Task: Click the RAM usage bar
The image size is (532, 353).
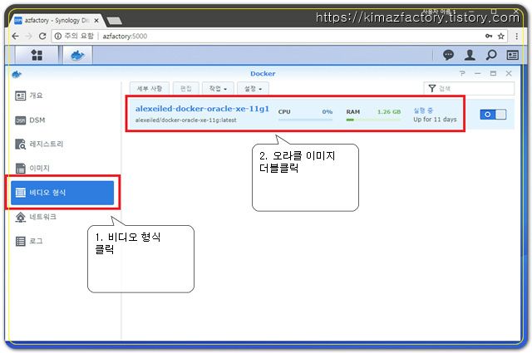Action: pos(373,120)
